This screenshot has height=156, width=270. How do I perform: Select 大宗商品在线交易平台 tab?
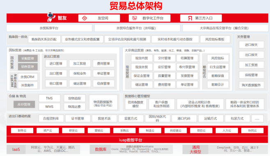(225, 28)
